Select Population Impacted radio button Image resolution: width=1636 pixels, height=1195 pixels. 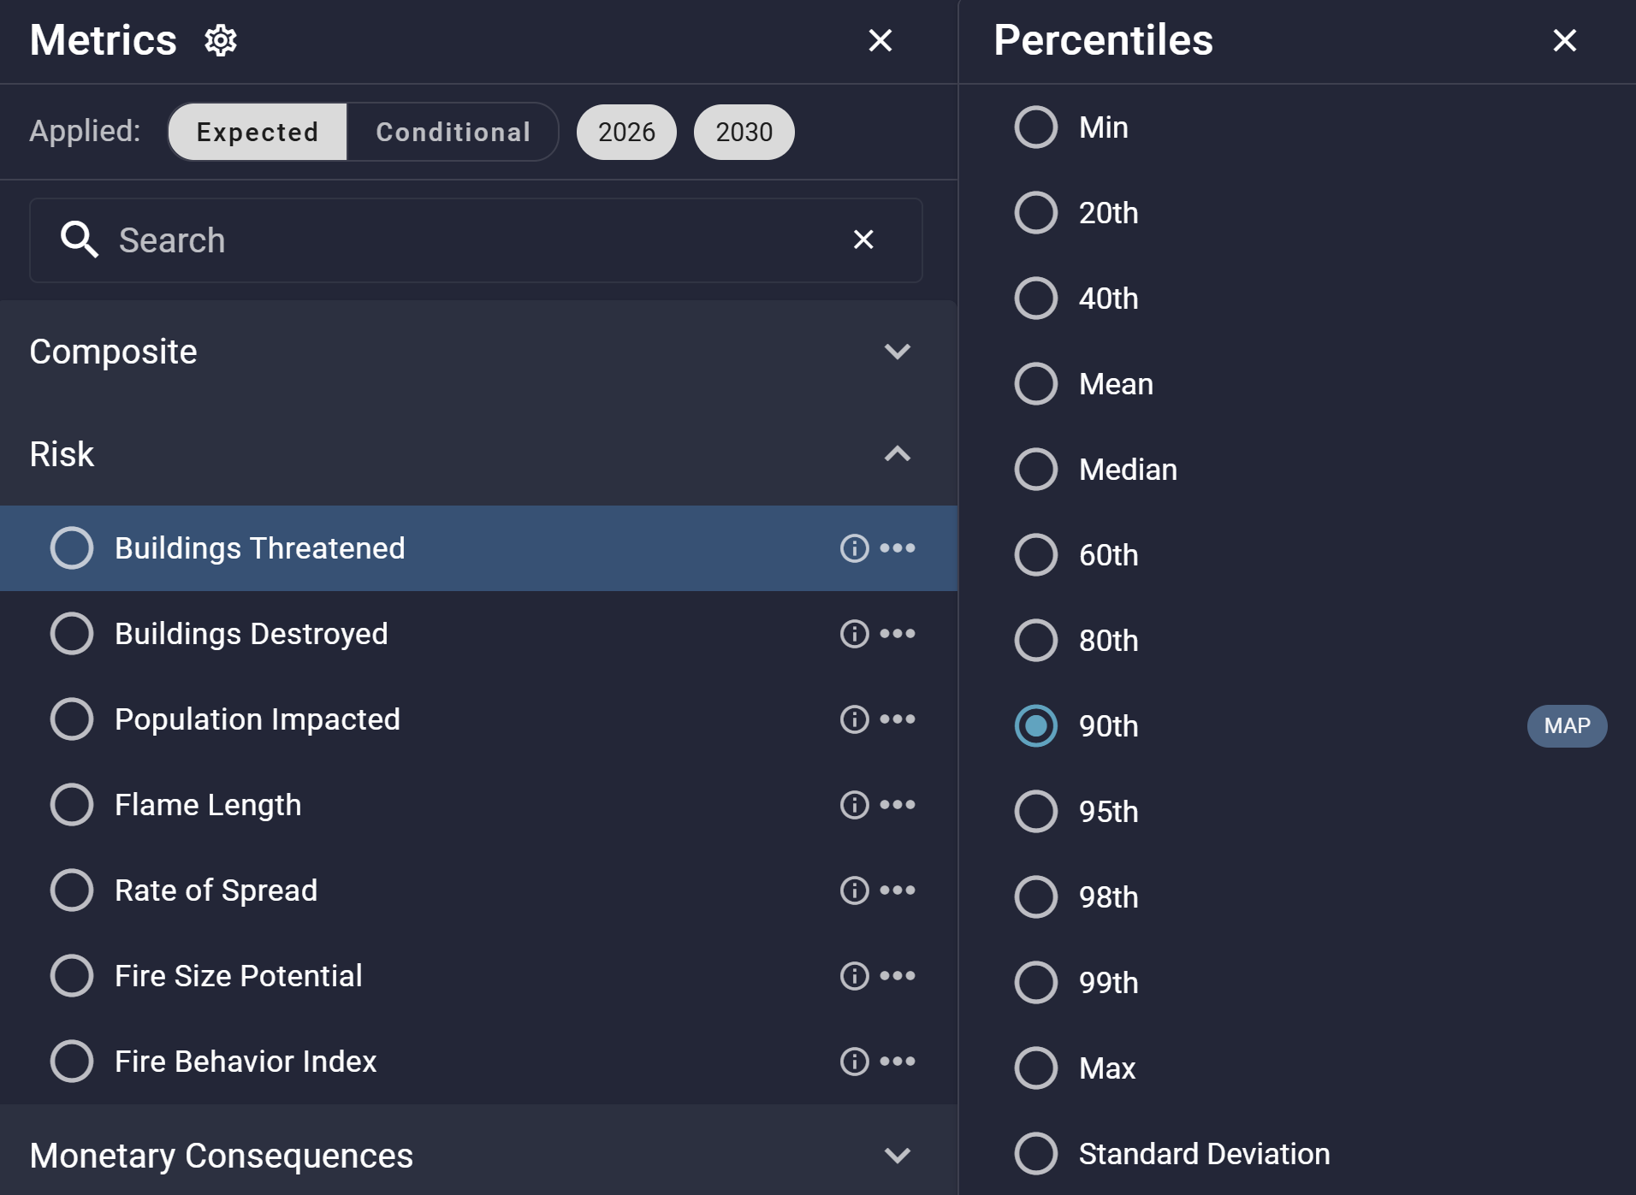pyautogui.click(x=72, y=719)
